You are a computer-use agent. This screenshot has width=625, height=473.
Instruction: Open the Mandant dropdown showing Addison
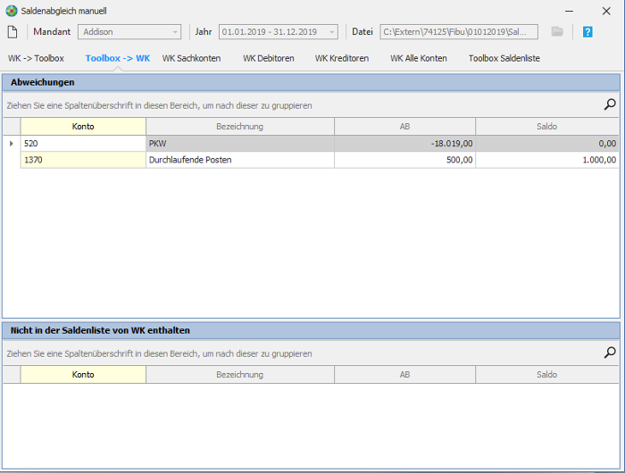(x=129, y=32)
